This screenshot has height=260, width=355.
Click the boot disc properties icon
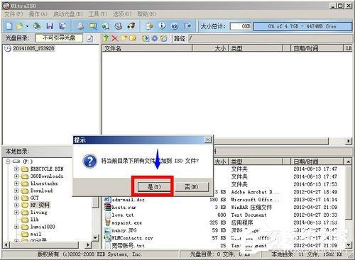[89, 38]
